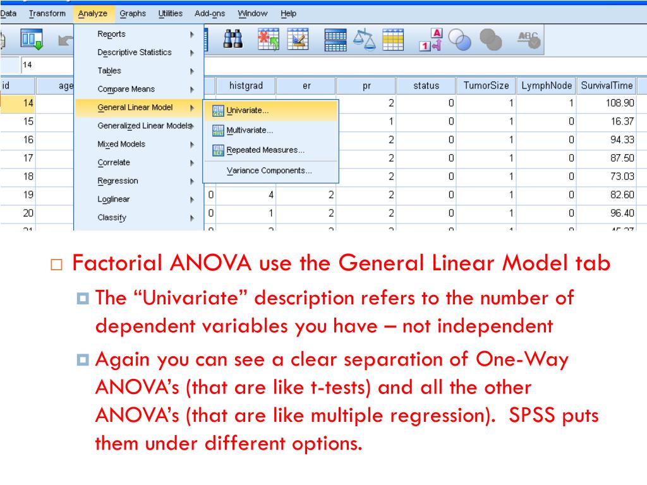This screenshot has width=647, height=485.
Task: Open the Data menu
Action: 8,14
